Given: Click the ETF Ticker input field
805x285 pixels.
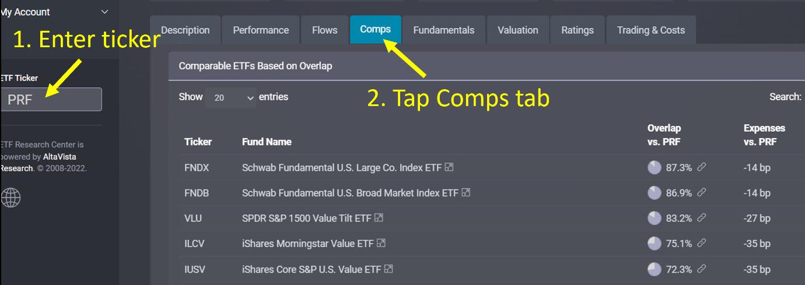Looking at the screenshot, I should click(51, 100).
